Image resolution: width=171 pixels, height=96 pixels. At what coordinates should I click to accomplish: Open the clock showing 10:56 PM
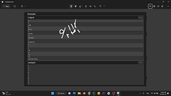coord(163,93)
